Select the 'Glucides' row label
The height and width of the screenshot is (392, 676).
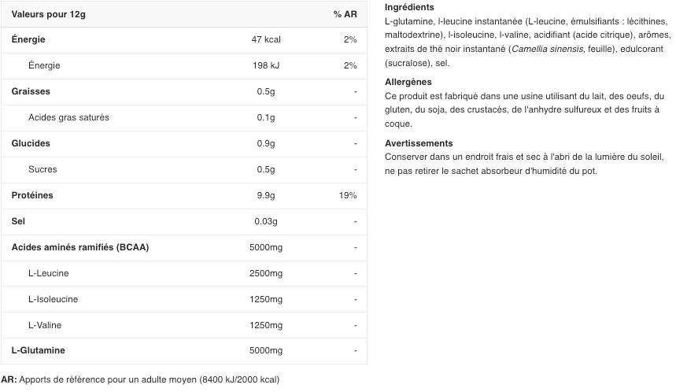click(x=31, y=143)
